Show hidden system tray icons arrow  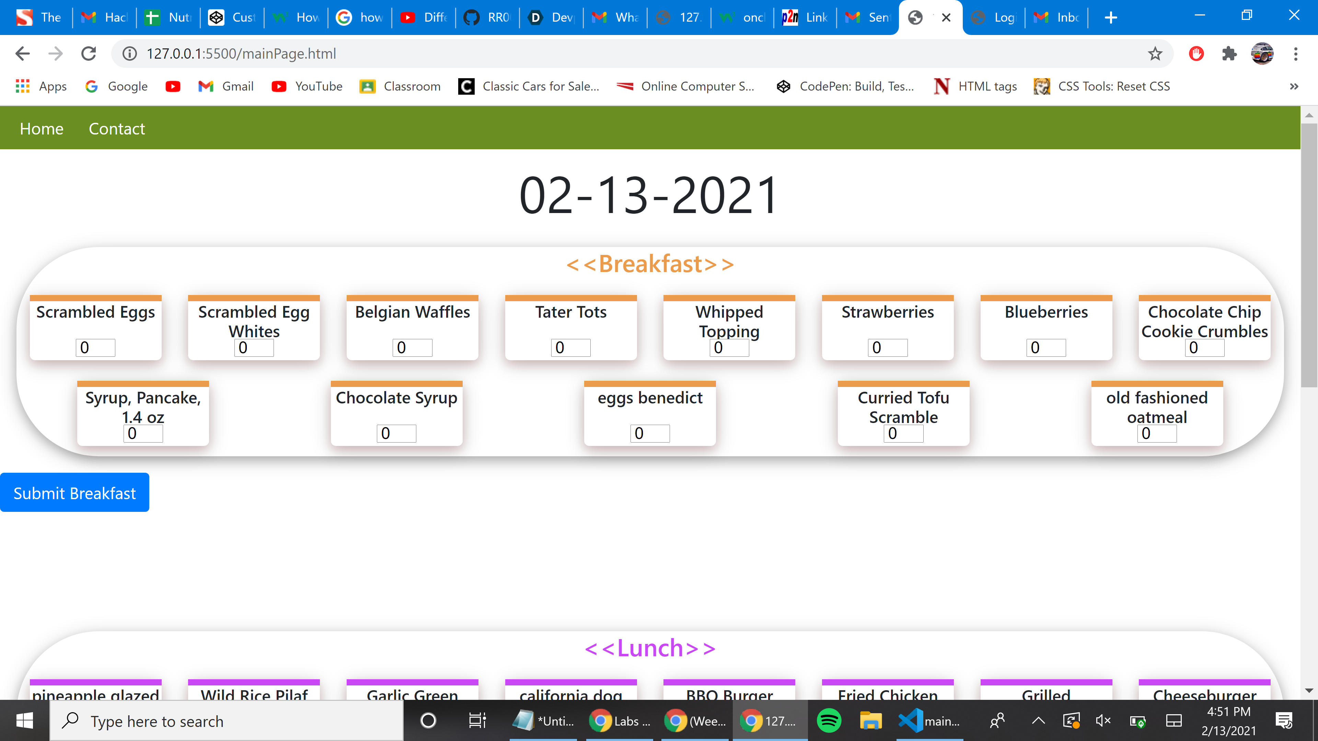tap(1038, 721)
